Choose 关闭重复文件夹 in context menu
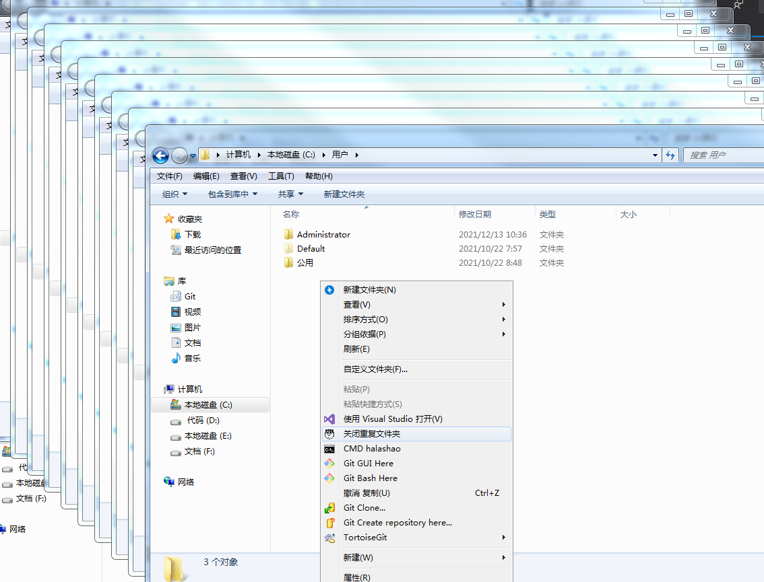Image resolution: width=764 pixels, height=582 pixels. [x=416, y=434]
